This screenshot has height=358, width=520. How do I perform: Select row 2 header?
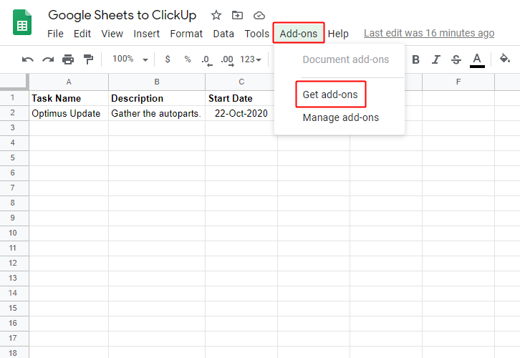(14, 113)
